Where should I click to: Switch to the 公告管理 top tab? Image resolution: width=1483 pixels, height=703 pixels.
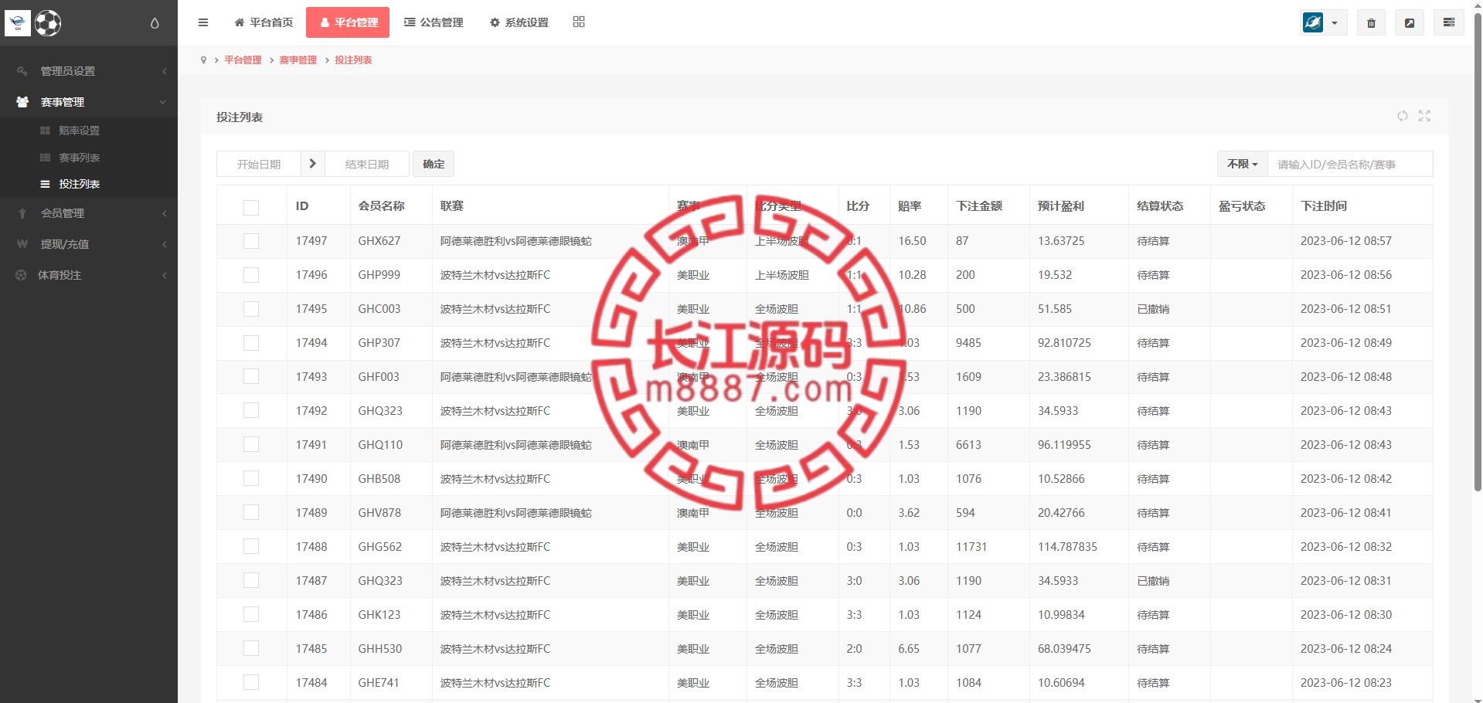(x=434, y=22)
